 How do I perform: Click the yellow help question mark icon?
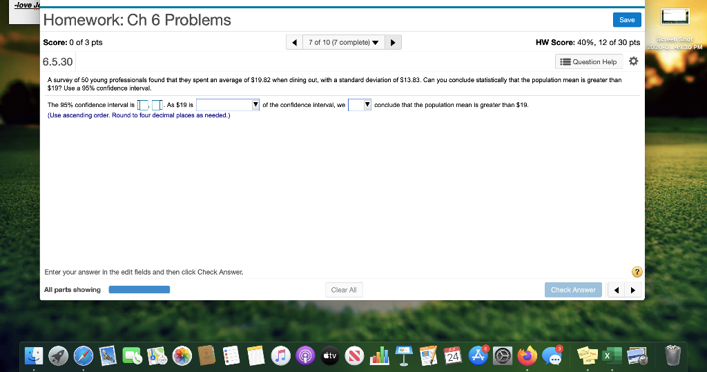[x=637, y=272]
